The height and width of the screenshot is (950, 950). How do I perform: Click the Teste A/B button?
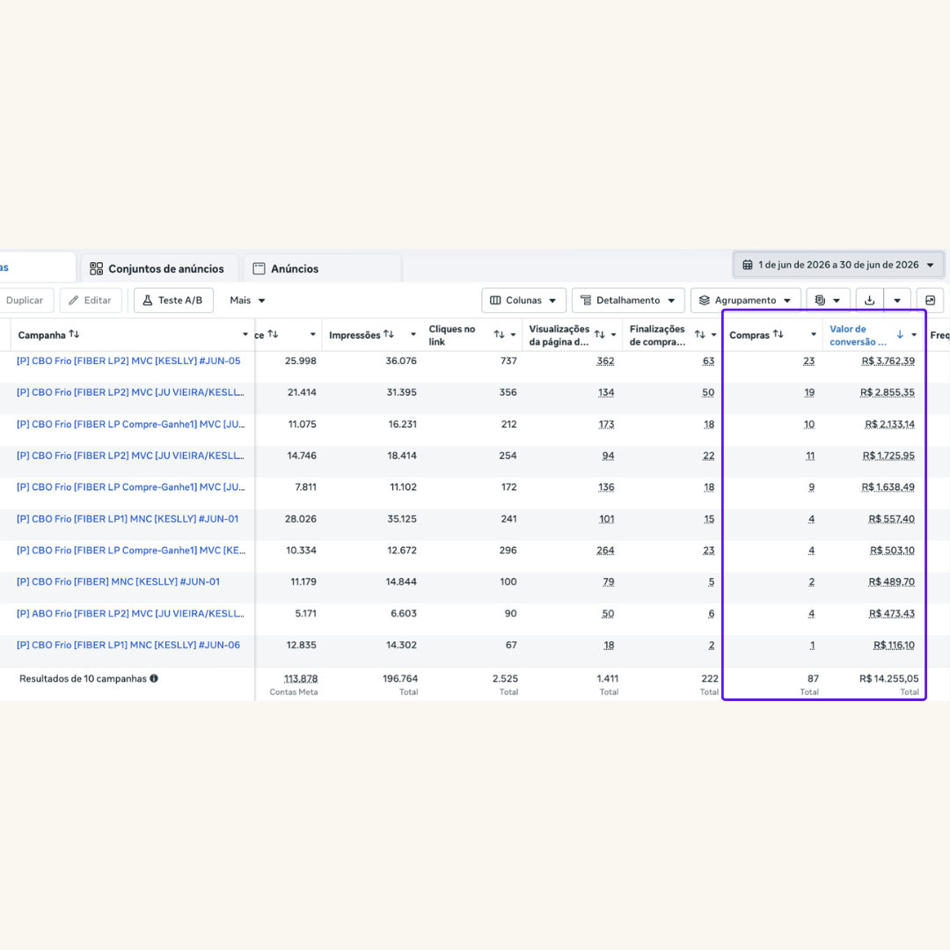[173, 301]
